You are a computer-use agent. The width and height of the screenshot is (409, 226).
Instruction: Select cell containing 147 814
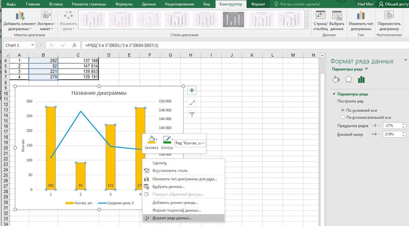click(x=78, y=66)
